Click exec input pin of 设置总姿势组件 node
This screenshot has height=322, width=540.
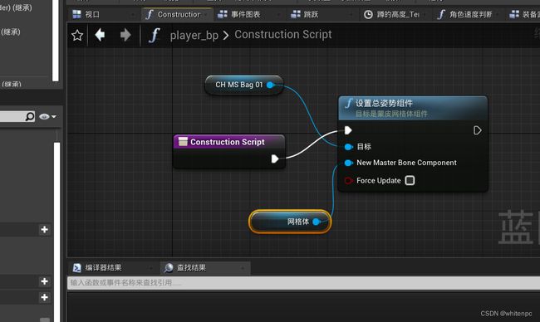point(348,130)
